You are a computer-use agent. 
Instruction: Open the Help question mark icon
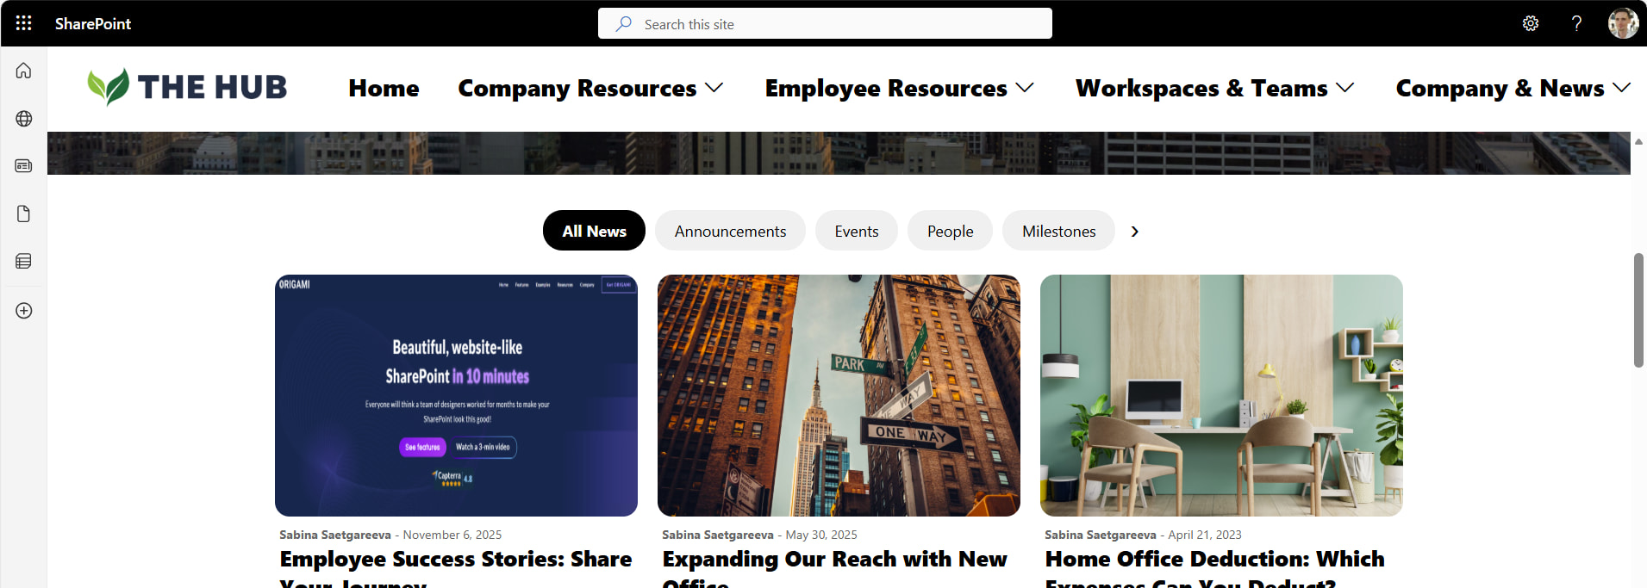click(1576, 23)
